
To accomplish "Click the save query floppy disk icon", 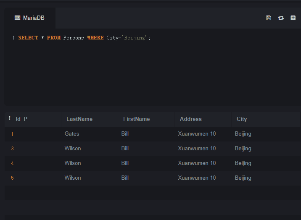I will click(269, 18).
